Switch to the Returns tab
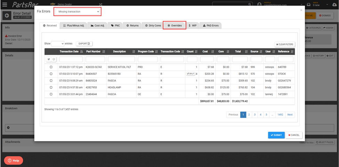 point(132,25)
